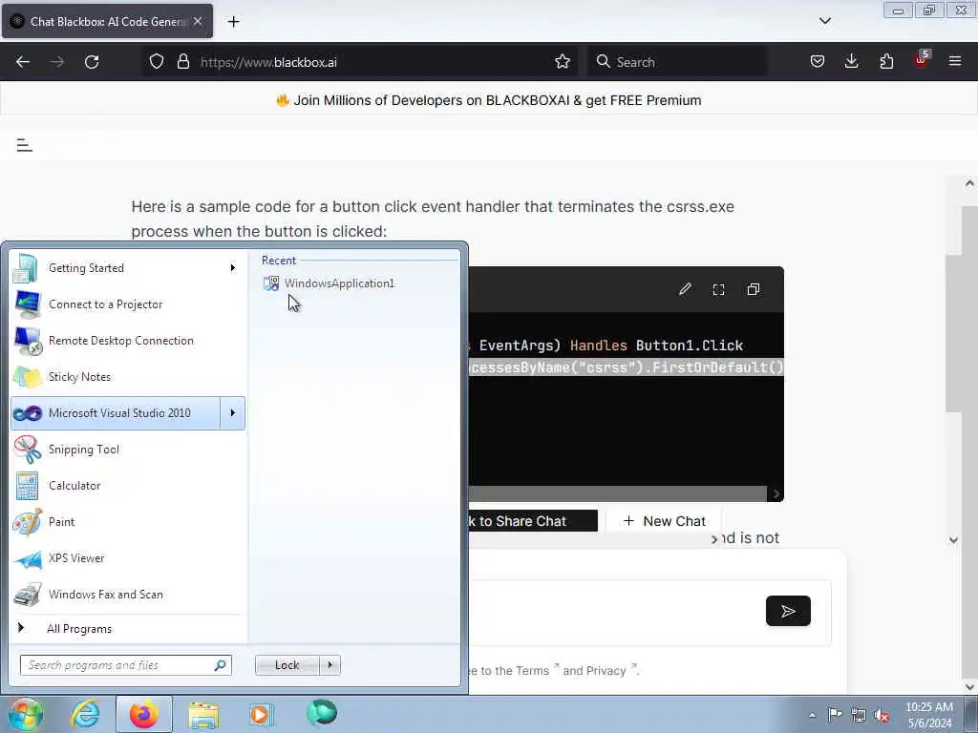The image size is (978, 733).
Task: Open Windows Explorer from the taskbar
Action: point(204,714)
